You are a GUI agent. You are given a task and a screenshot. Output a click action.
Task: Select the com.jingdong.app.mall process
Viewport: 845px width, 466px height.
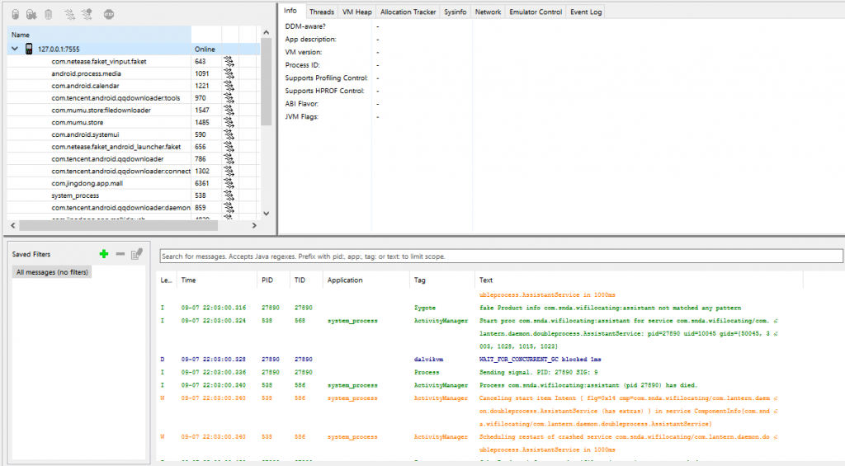click(x=87, y=183)
